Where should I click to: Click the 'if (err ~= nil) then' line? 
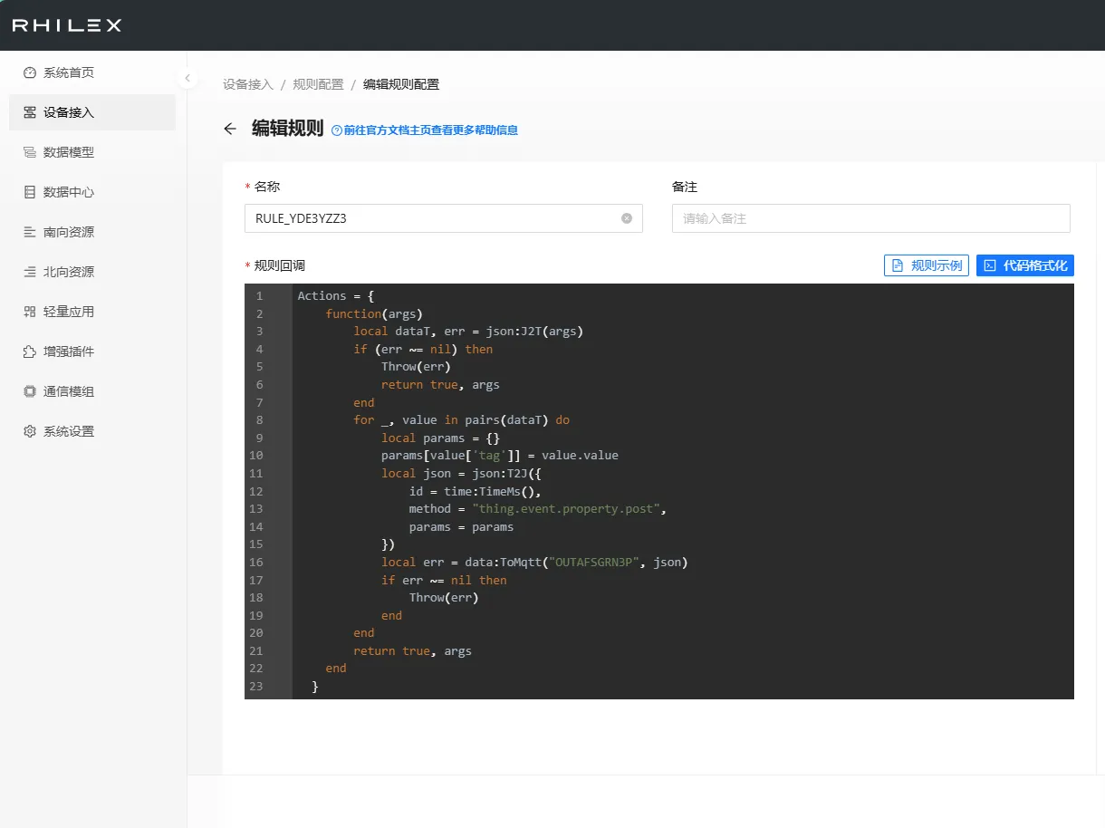pos(423,349)
